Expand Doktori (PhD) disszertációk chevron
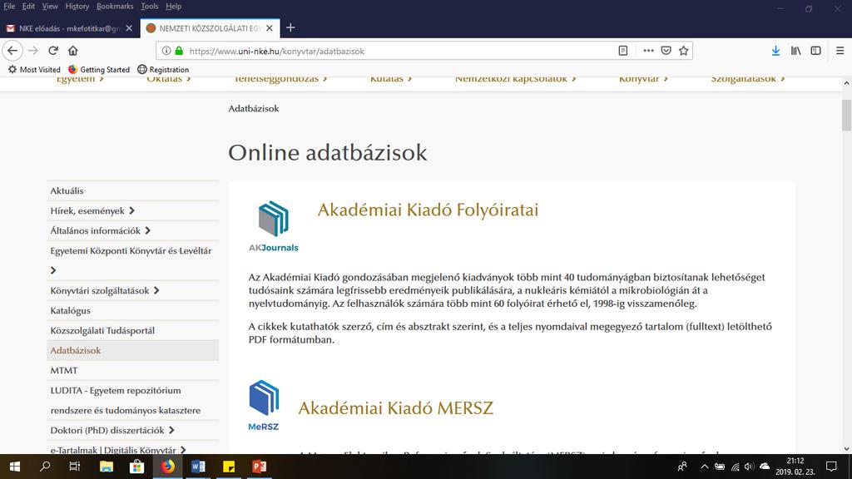852x479 pixels. [x=171, y=430]
